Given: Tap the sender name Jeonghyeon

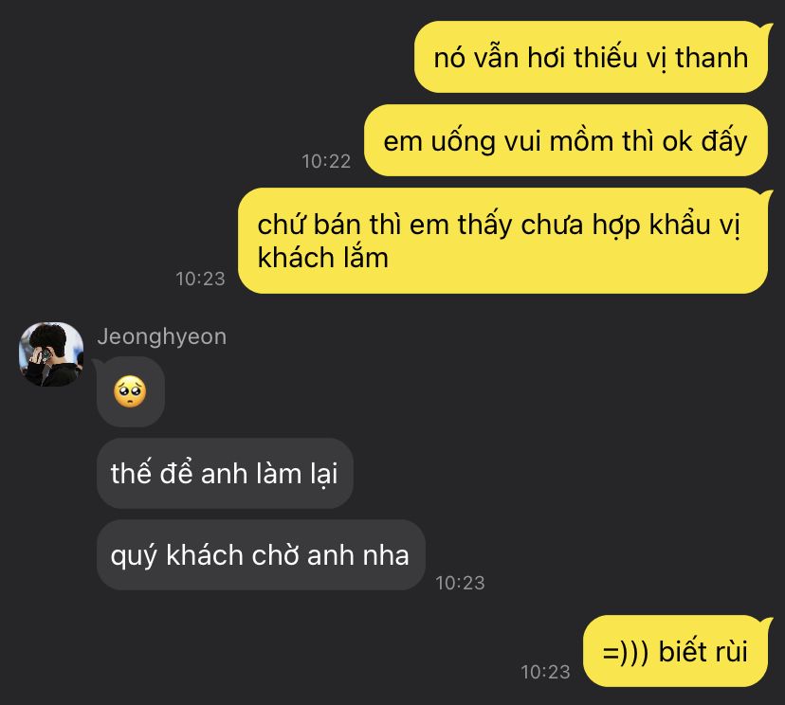Looking at the screenshot, I should pos(162,336).
